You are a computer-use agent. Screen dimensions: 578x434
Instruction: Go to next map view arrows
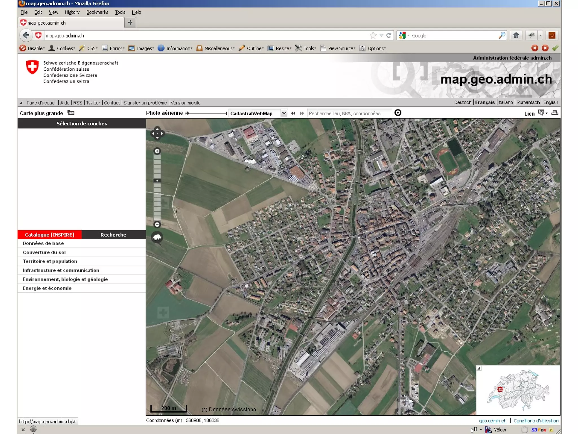[x=302, y=113]
